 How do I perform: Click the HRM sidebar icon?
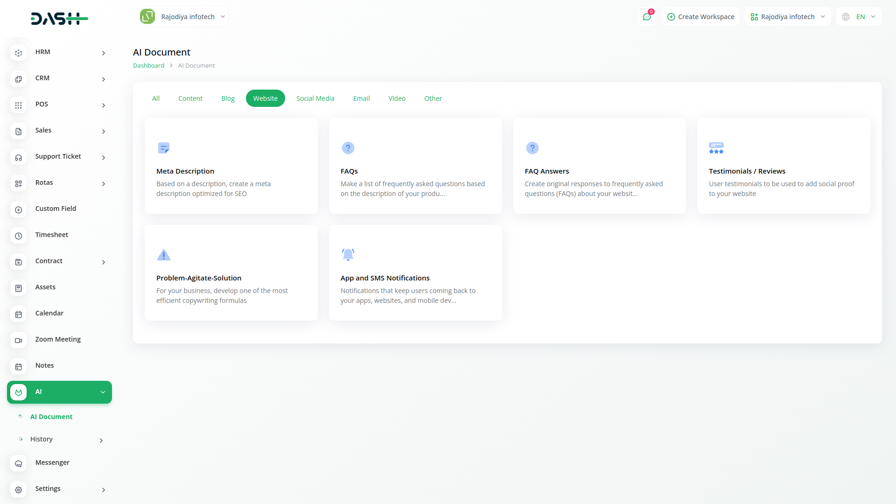18,53
